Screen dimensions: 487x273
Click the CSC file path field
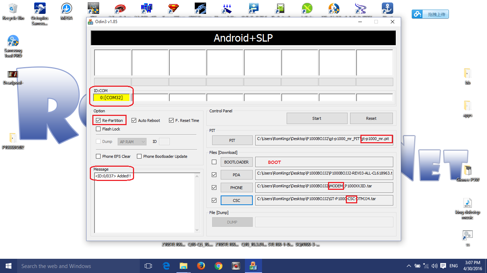[324, 200]
